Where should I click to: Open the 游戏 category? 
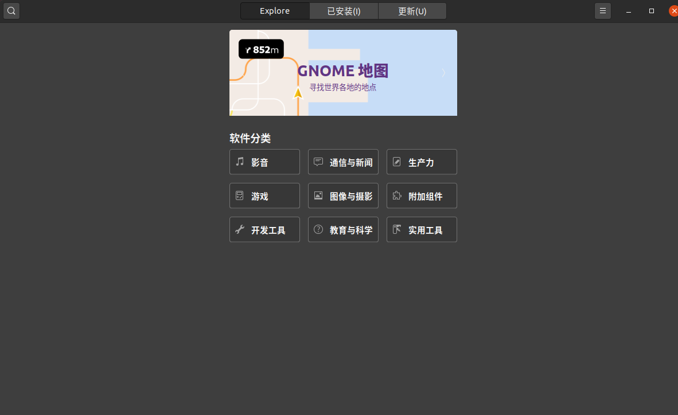[x=264, y=195]
